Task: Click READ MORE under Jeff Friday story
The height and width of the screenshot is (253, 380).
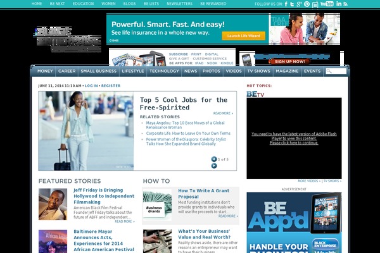Action: tap(125, 221)
